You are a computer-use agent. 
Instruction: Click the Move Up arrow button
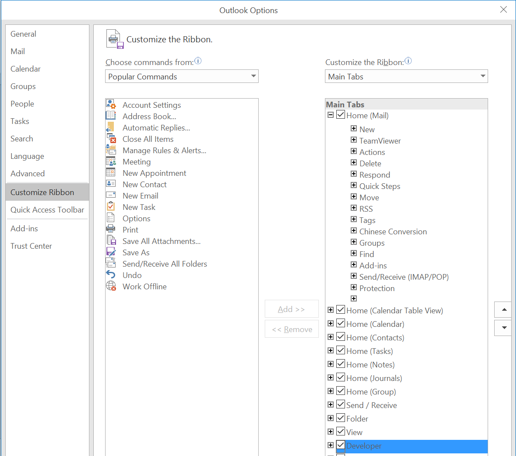[x=504, y=310]
